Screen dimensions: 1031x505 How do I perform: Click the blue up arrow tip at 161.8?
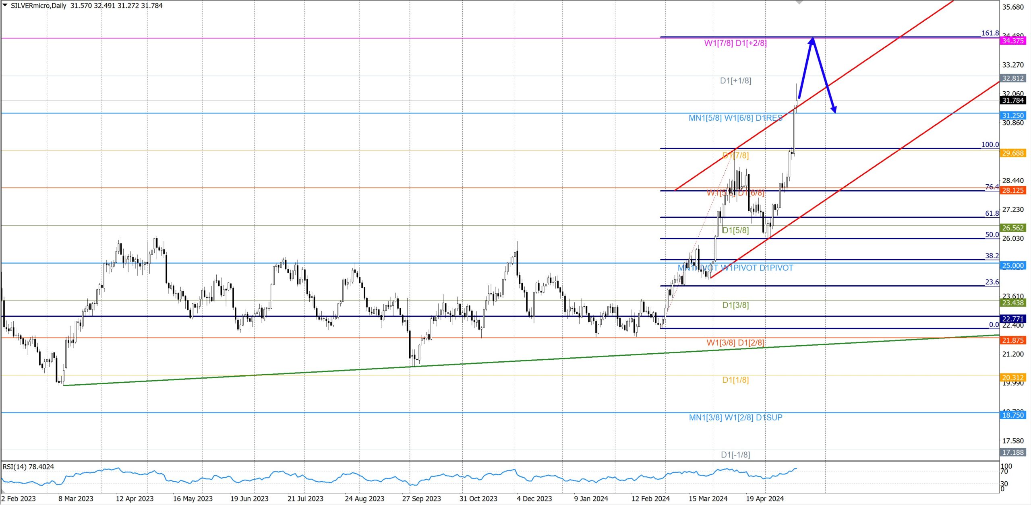[813, 39]
